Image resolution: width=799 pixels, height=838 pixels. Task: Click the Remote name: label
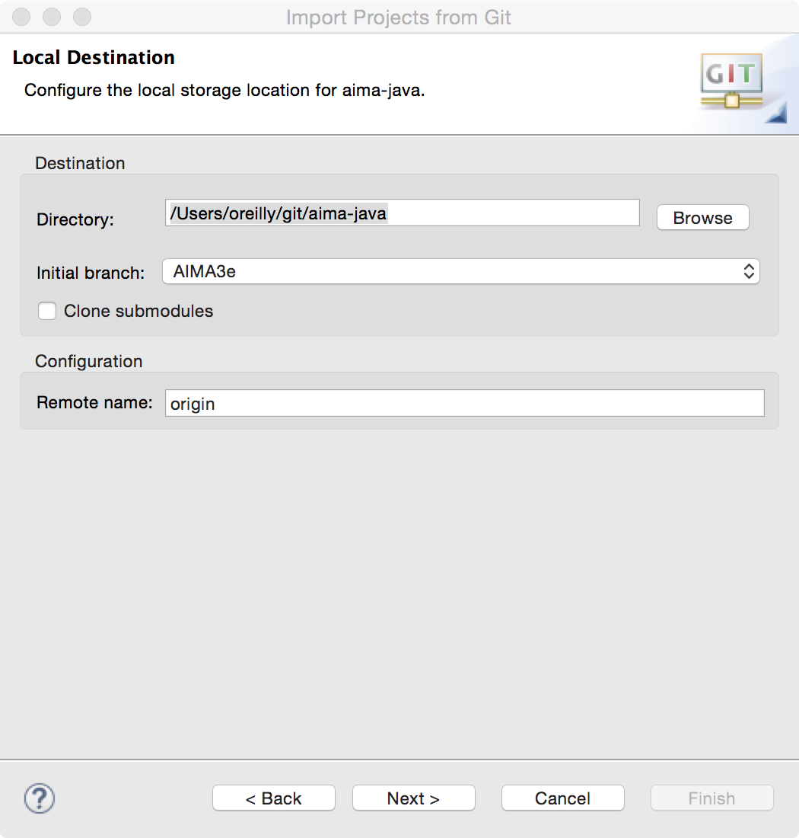[94, 402]
